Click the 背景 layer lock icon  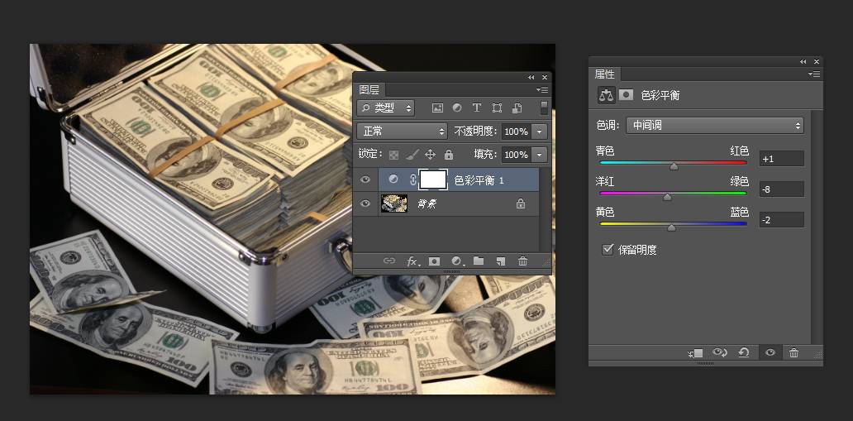pos(521,204)
